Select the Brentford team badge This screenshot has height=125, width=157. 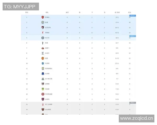pyautogui.click(x=43, y=94)
